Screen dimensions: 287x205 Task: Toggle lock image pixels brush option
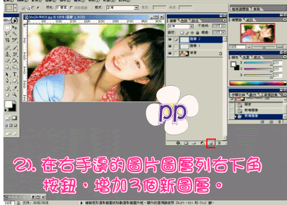(x=187, y=33)
